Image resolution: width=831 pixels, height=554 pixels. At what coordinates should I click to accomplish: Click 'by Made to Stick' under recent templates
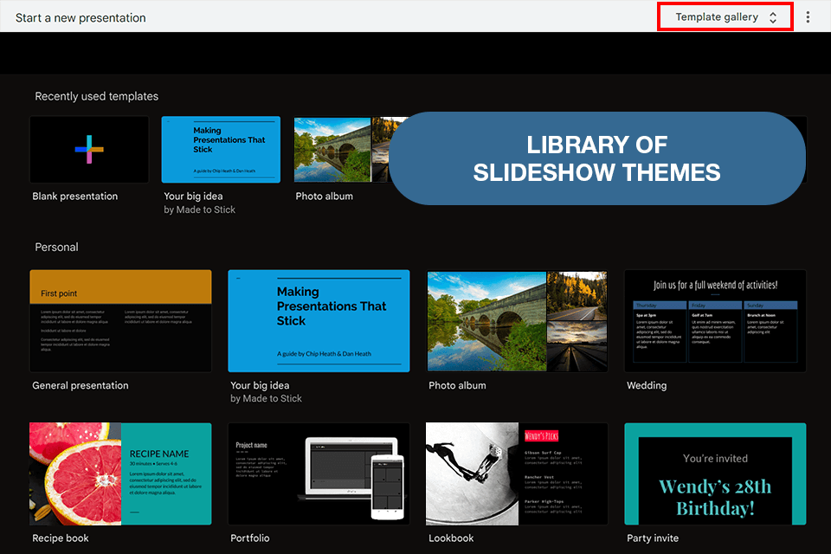pos(199,209)
